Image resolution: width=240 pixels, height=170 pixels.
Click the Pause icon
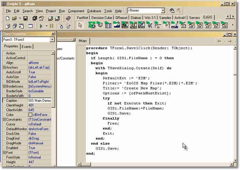click(52, 26)
